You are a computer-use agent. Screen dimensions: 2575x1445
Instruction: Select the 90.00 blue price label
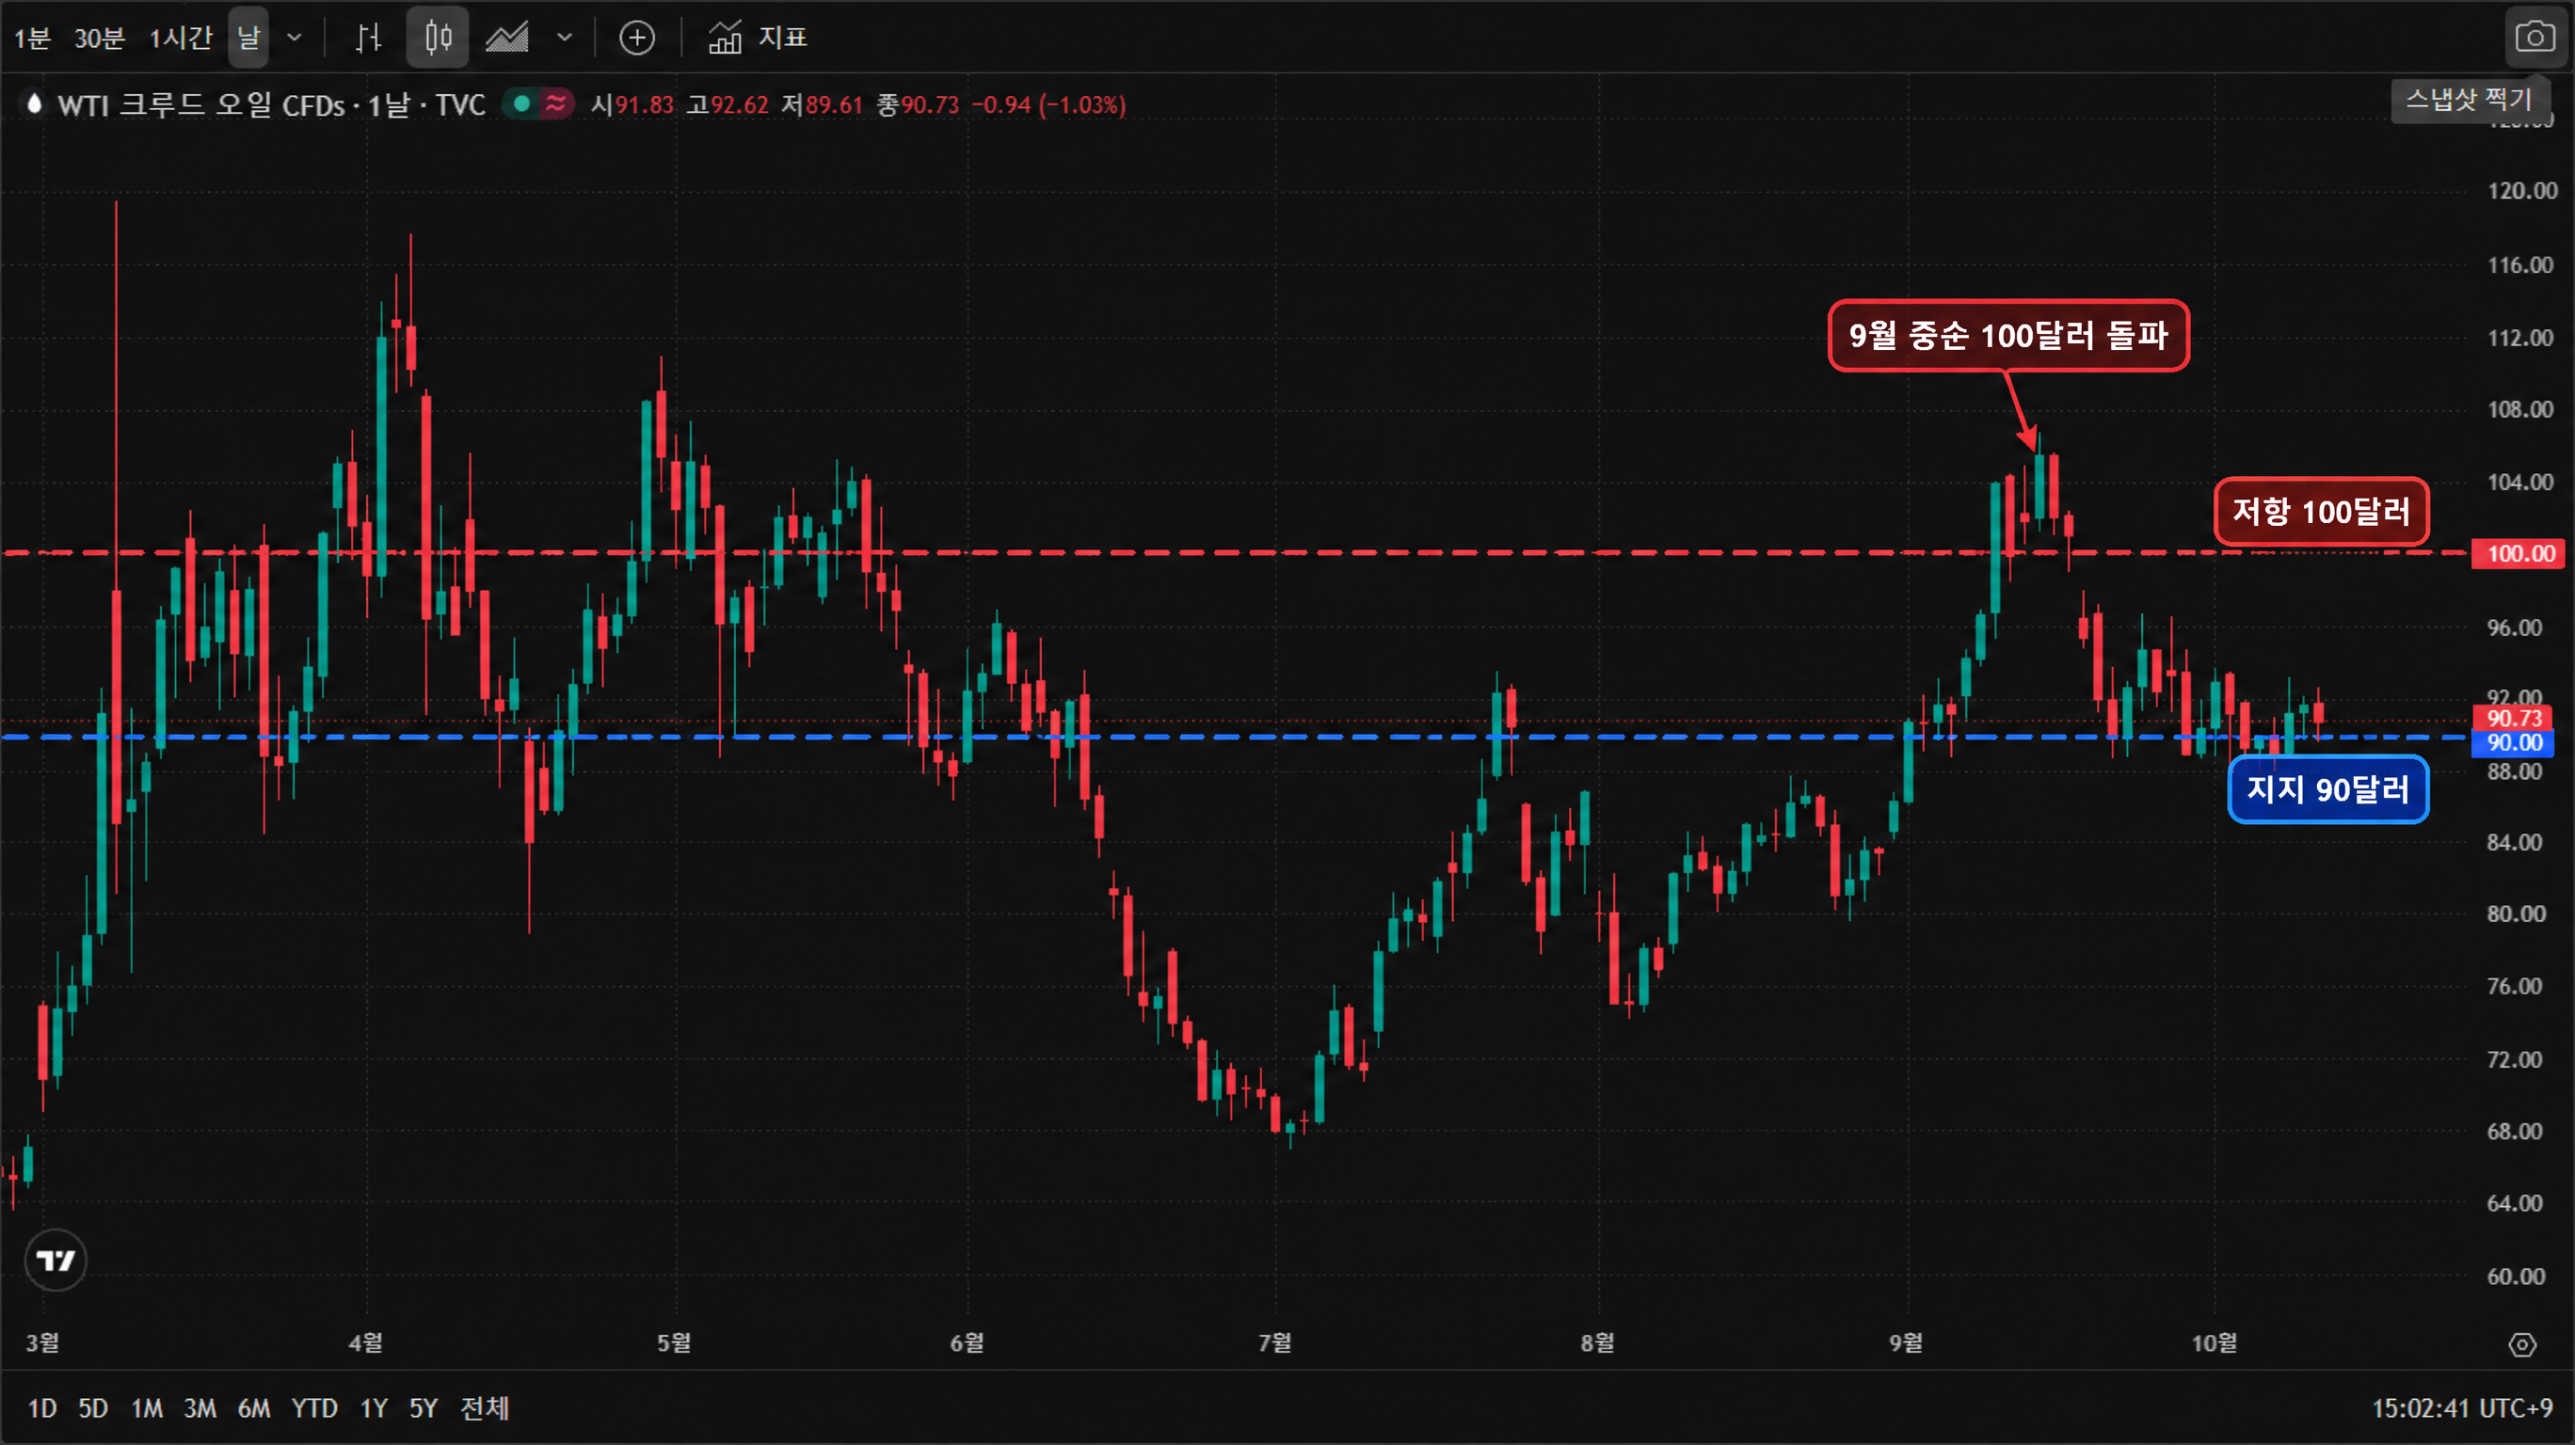(2513, 742)
